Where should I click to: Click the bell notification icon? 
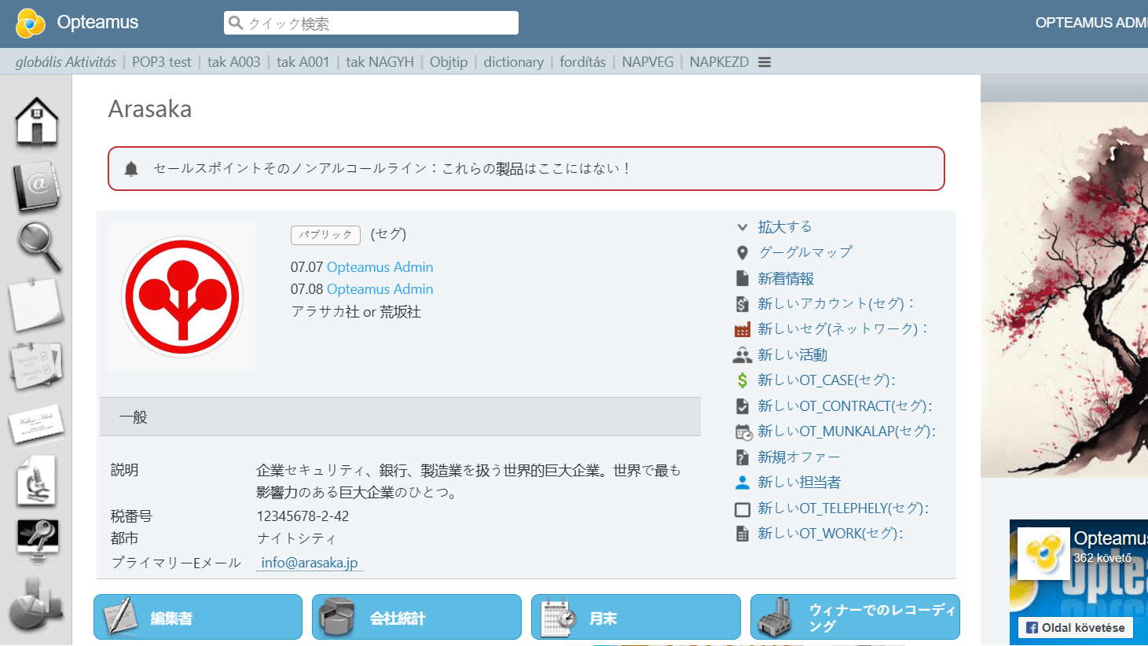coord(131,169)
